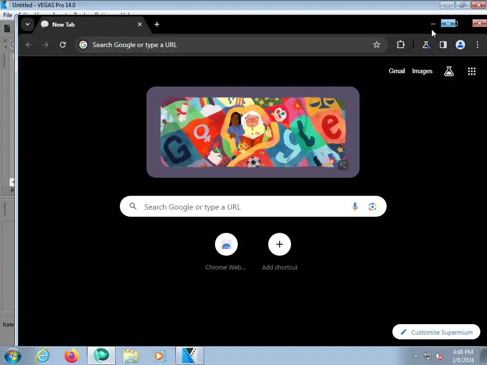Viewport: 487px width, 365px height.
Task: Click the network tray icon
Action: coord(428,356)
